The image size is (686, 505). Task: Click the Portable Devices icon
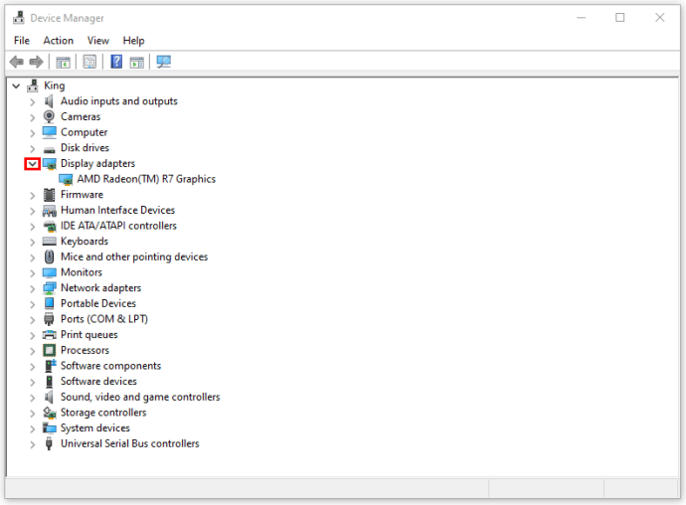pos(50,303)
